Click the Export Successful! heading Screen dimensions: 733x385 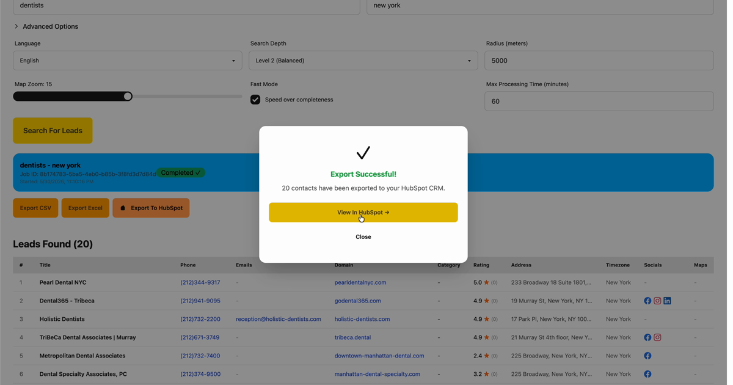click(x=363, y=174)
